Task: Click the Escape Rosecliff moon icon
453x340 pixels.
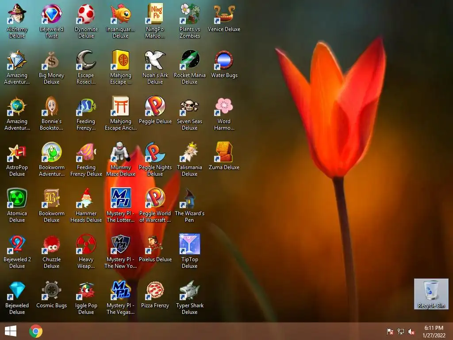Action: tap(86, 60)
